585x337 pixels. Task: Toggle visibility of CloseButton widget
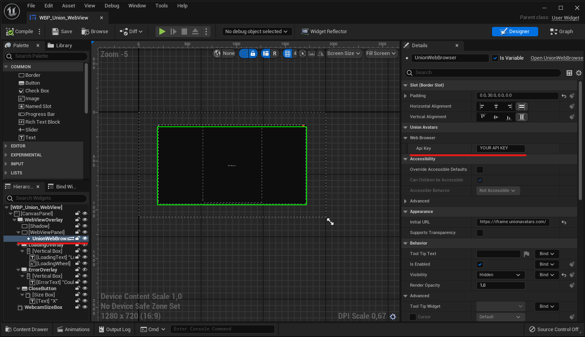pos(85,288)
